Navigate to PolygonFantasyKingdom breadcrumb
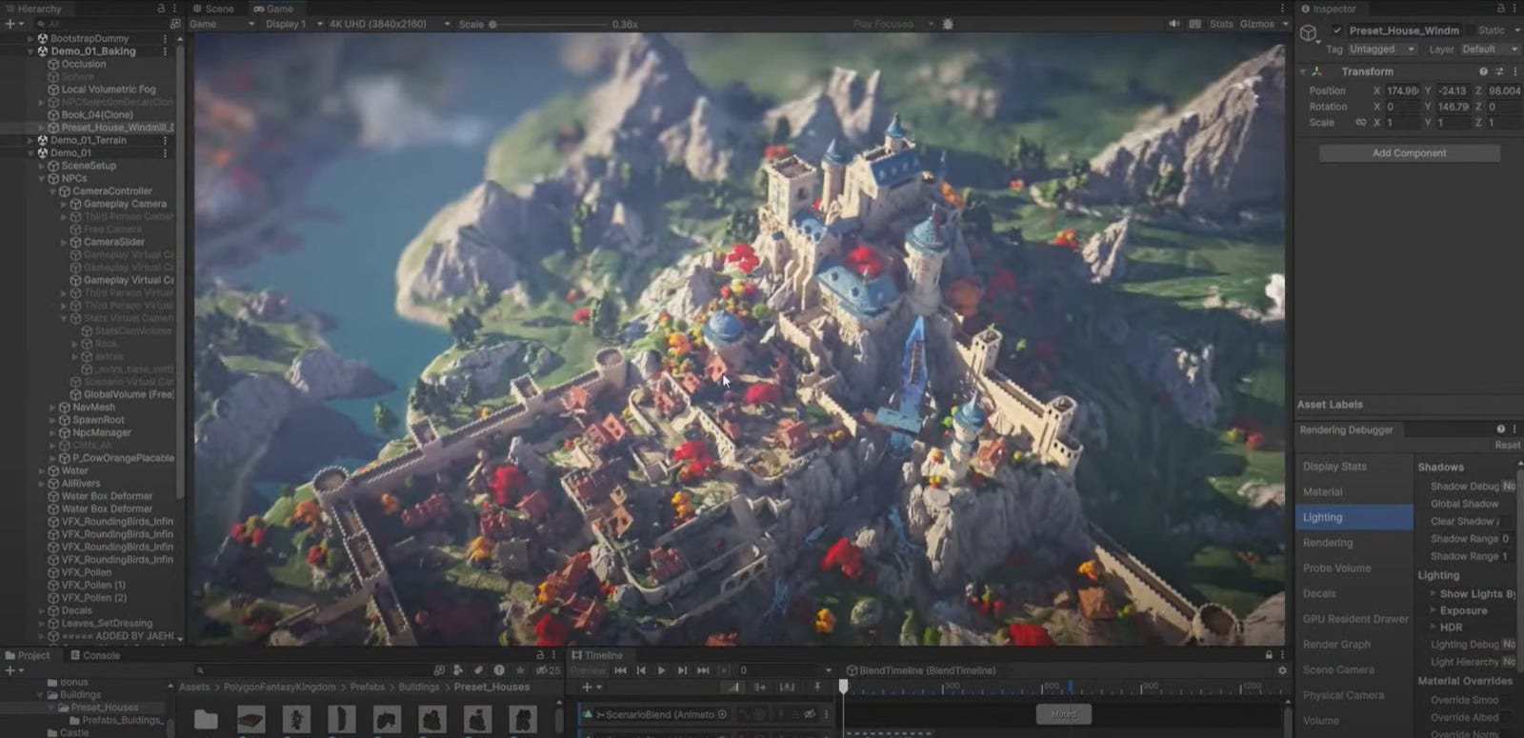Viewport: 1524px width, 738px height. (279, 687)
